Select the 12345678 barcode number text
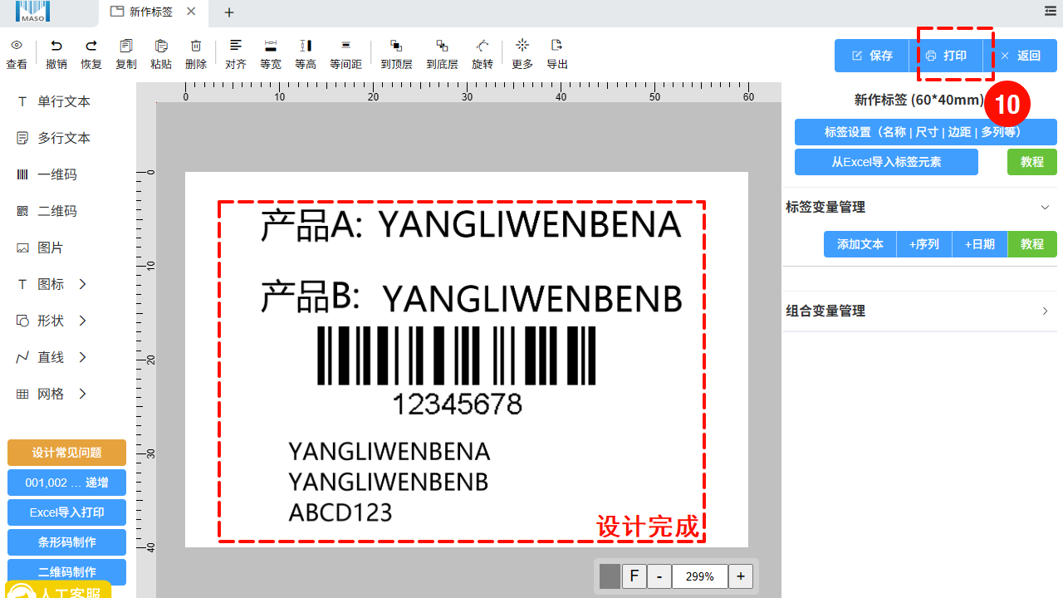Screen dimensions: 1063x598 point(457,404)
